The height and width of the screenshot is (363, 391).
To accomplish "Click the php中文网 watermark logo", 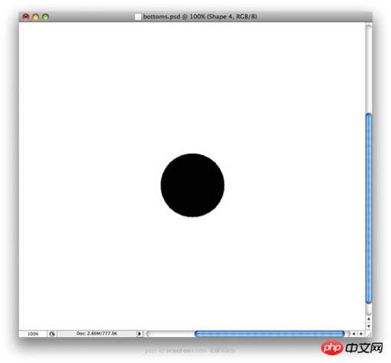I will coord(352,348).
